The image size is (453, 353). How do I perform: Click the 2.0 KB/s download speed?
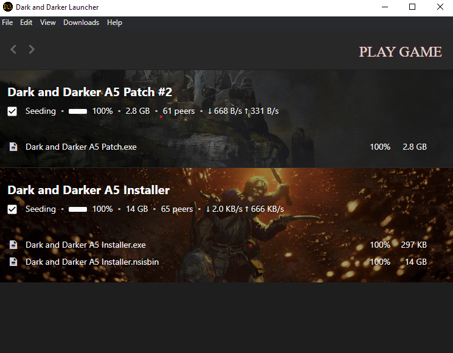click(x=224, y=209)
